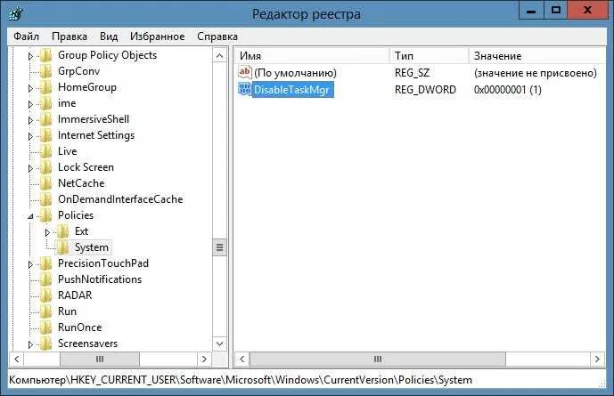Select the DisableTaskMgr value name
Viewport: 614px width, 396px height.
pyautogui.click(x=291, y=90)
